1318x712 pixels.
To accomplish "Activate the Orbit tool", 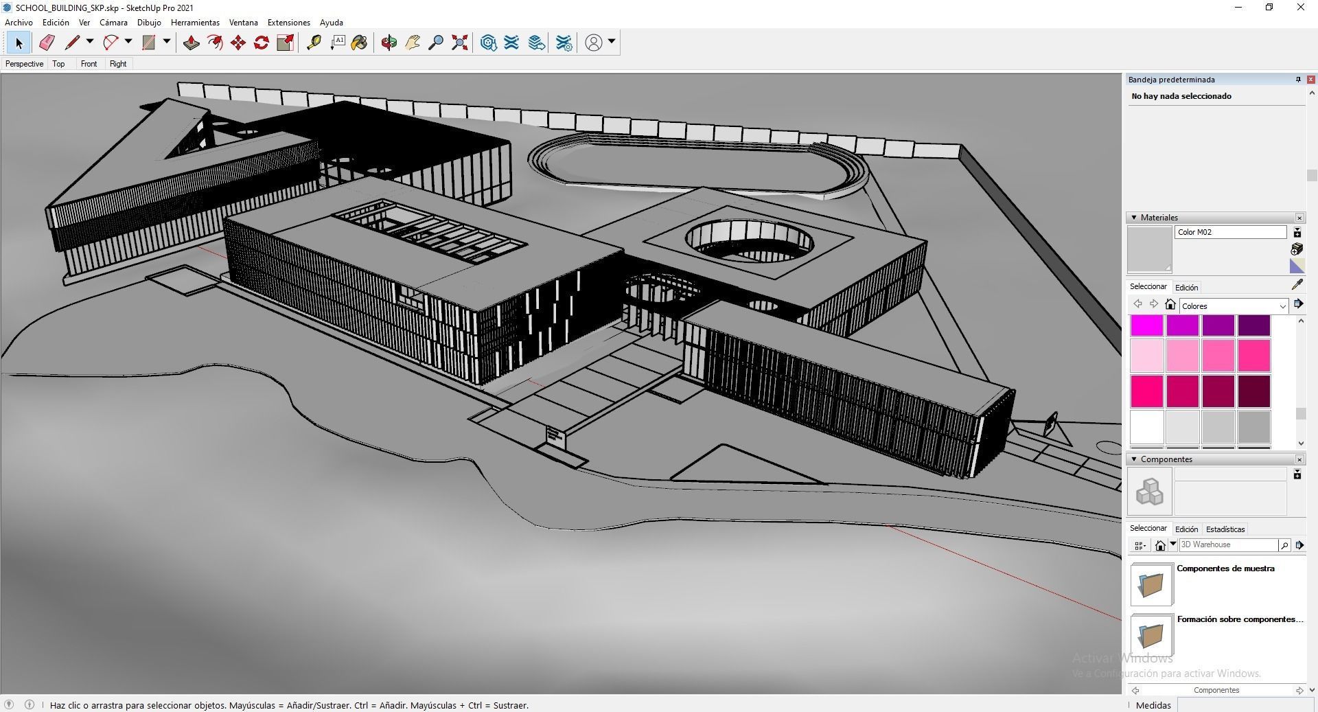I will pos(389,43).
